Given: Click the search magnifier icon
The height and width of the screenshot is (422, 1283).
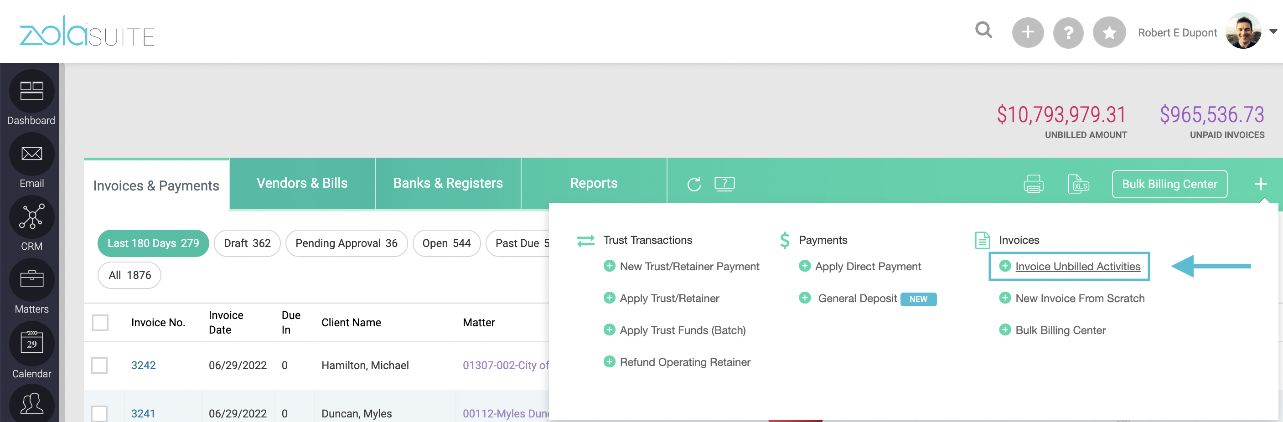Looking at the screenshot, I should (x=983, y=31).
